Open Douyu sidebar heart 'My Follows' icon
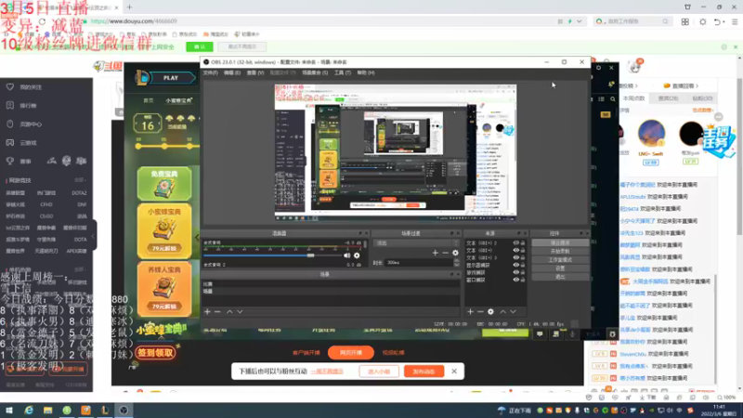The width and height of the screenshot is (743, 418). (x=10, y=87)
